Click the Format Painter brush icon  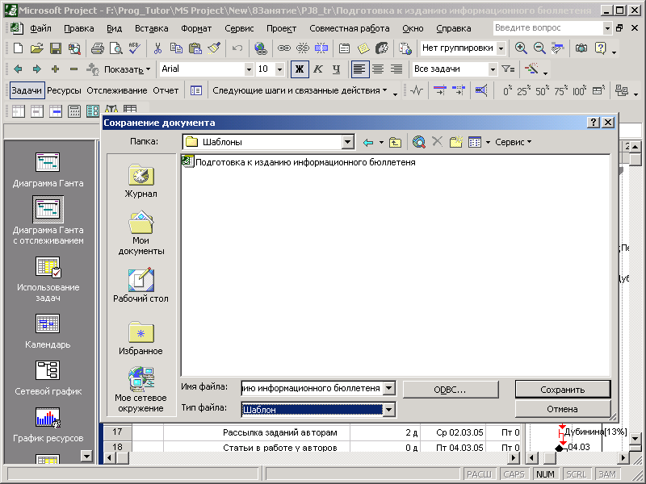point(214,48)
